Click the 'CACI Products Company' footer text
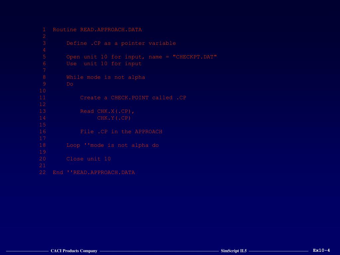Viewport: 340px width, 255px height. coord(74,251)
